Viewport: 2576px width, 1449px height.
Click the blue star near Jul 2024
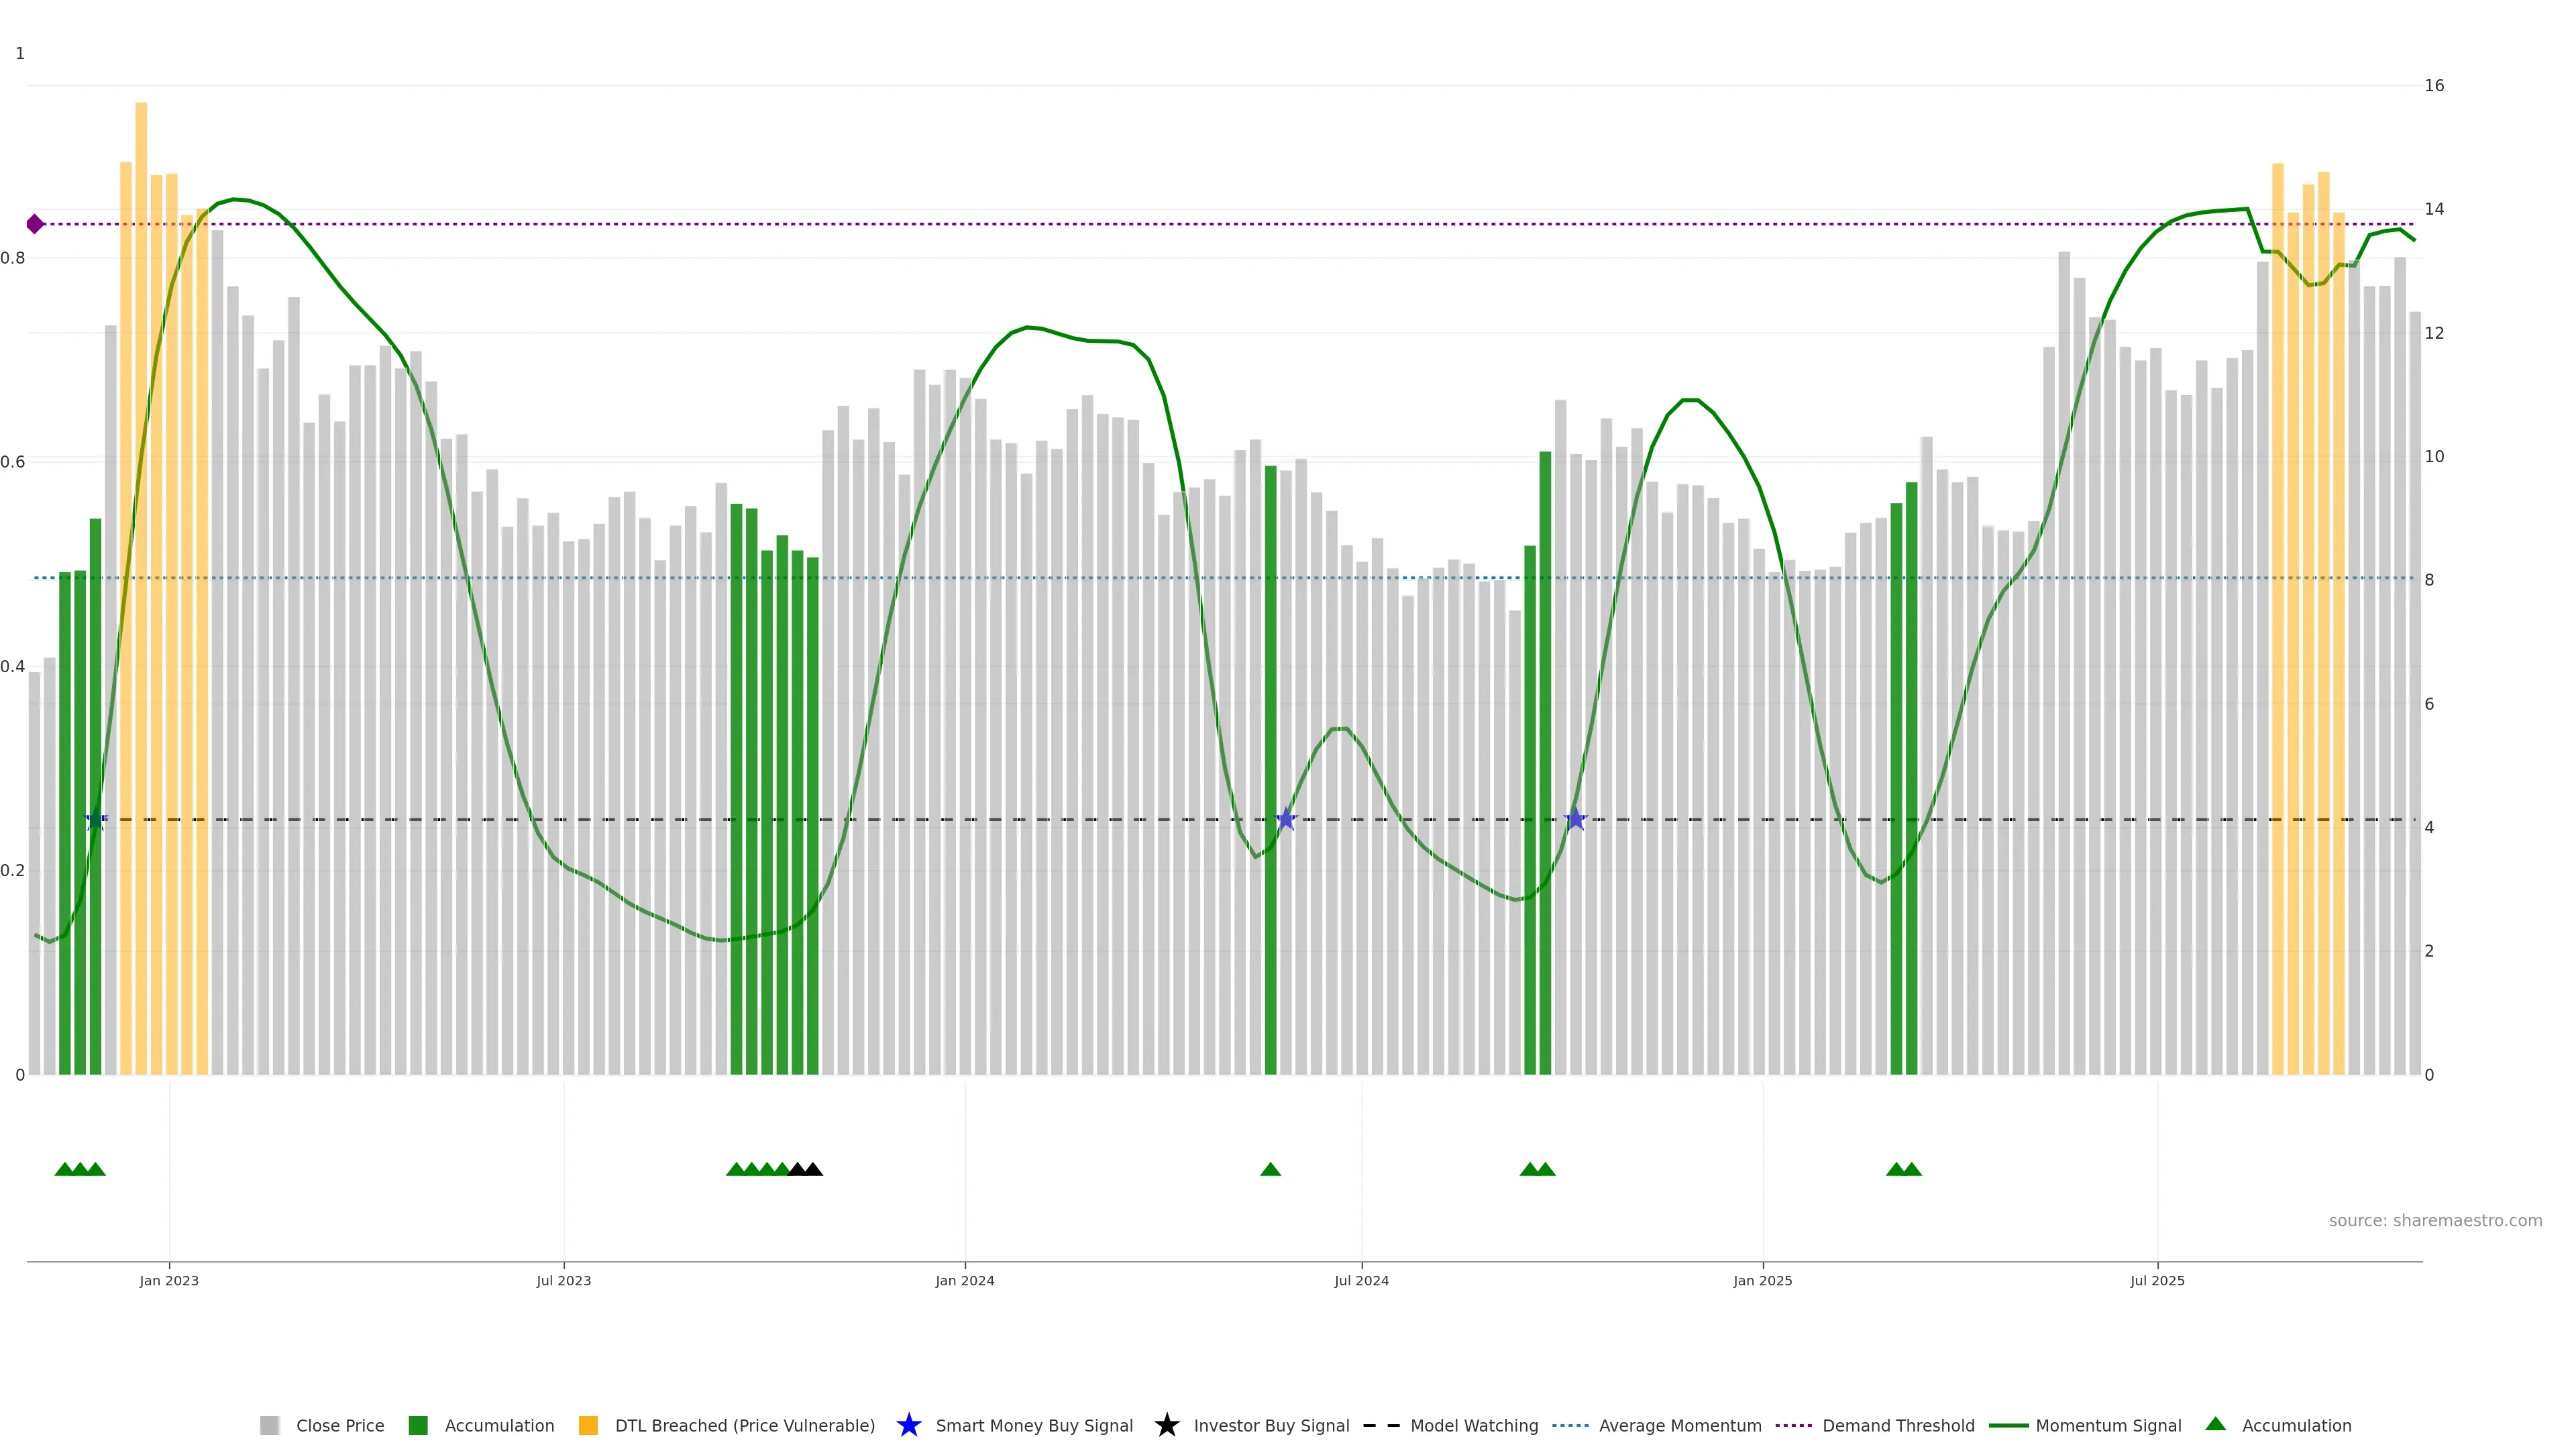tap(1286, 820)
